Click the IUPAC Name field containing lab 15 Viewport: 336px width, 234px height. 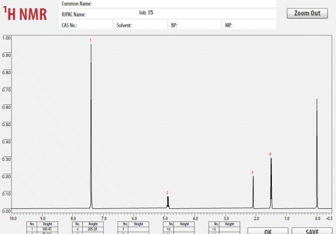[167, 14]
